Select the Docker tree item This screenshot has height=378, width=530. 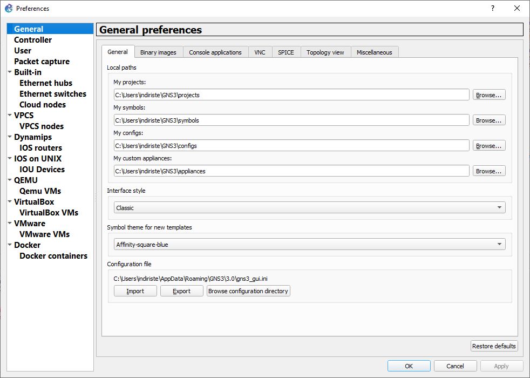(28, 245)
